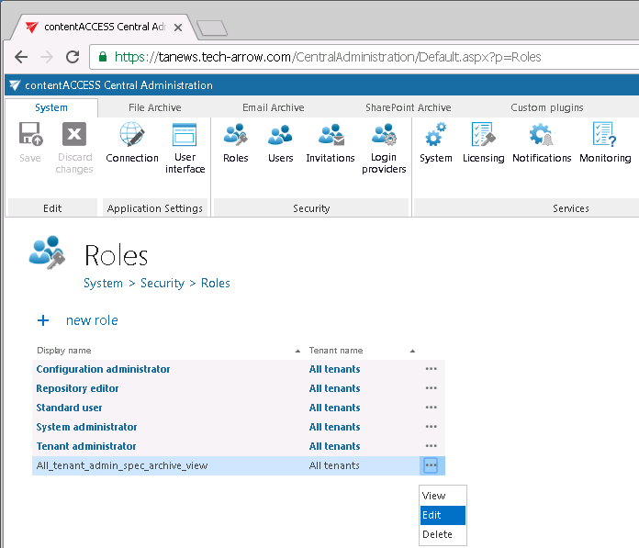Viewport: 639px width, 548px height.
Task: Open Notifications in Services group
Action: tap(542, 145)
